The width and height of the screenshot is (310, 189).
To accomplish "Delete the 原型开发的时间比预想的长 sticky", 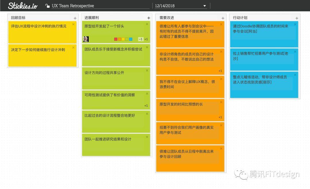I will click(221, 103).
